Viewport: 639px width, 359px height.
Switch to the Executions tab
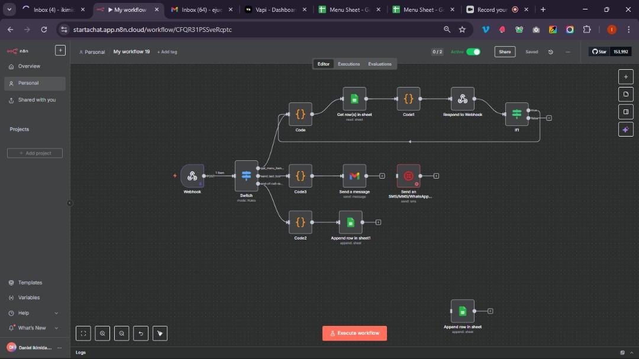click(349, 64)
